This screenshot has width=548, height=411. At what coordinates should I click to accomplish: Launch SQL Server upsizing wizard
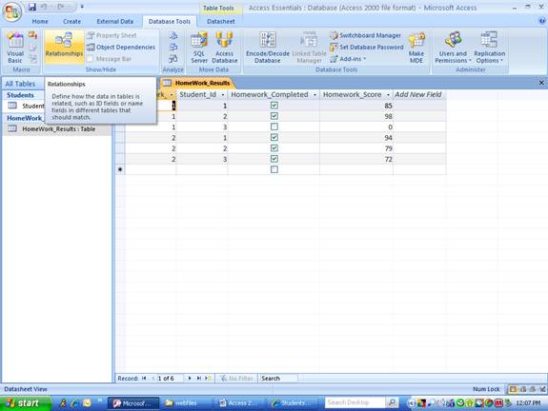199,48
